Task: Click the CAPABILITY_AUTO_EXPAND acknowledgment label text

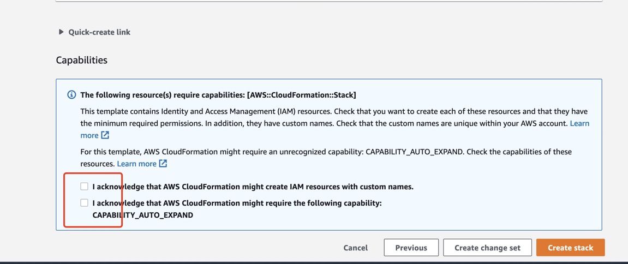Action: tap(237, 203)
